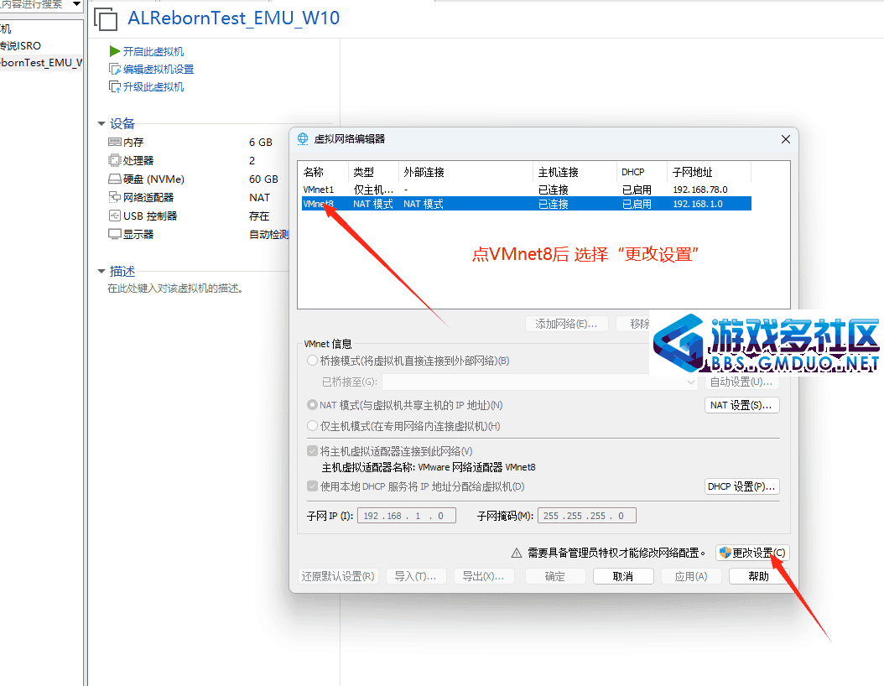Image resolution: width=884 pixels, height=686 pixels.
Task: Click the DHCP column header
Action: [642, 172]
